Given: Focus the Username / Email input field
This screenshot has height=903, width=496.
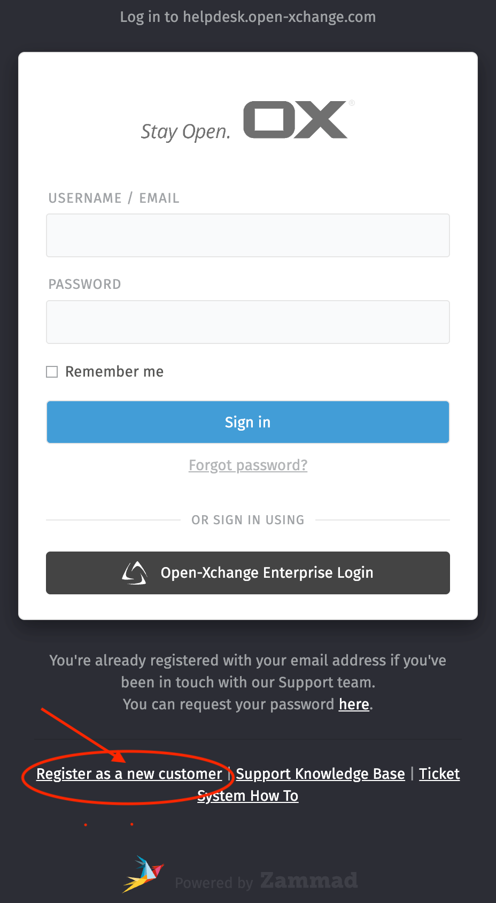Looking at the screenshot, I should coord(248,235).
